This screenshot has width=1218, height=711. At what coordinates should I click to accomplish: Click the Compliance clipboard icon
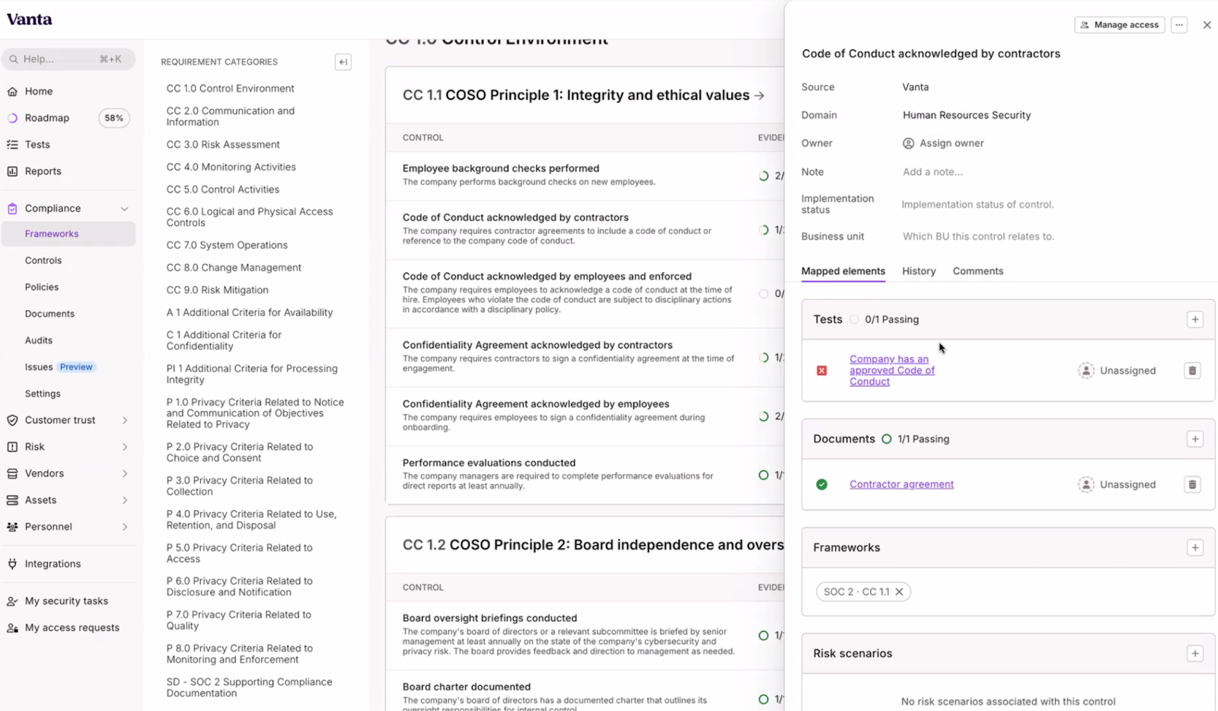tap(12, 209)
